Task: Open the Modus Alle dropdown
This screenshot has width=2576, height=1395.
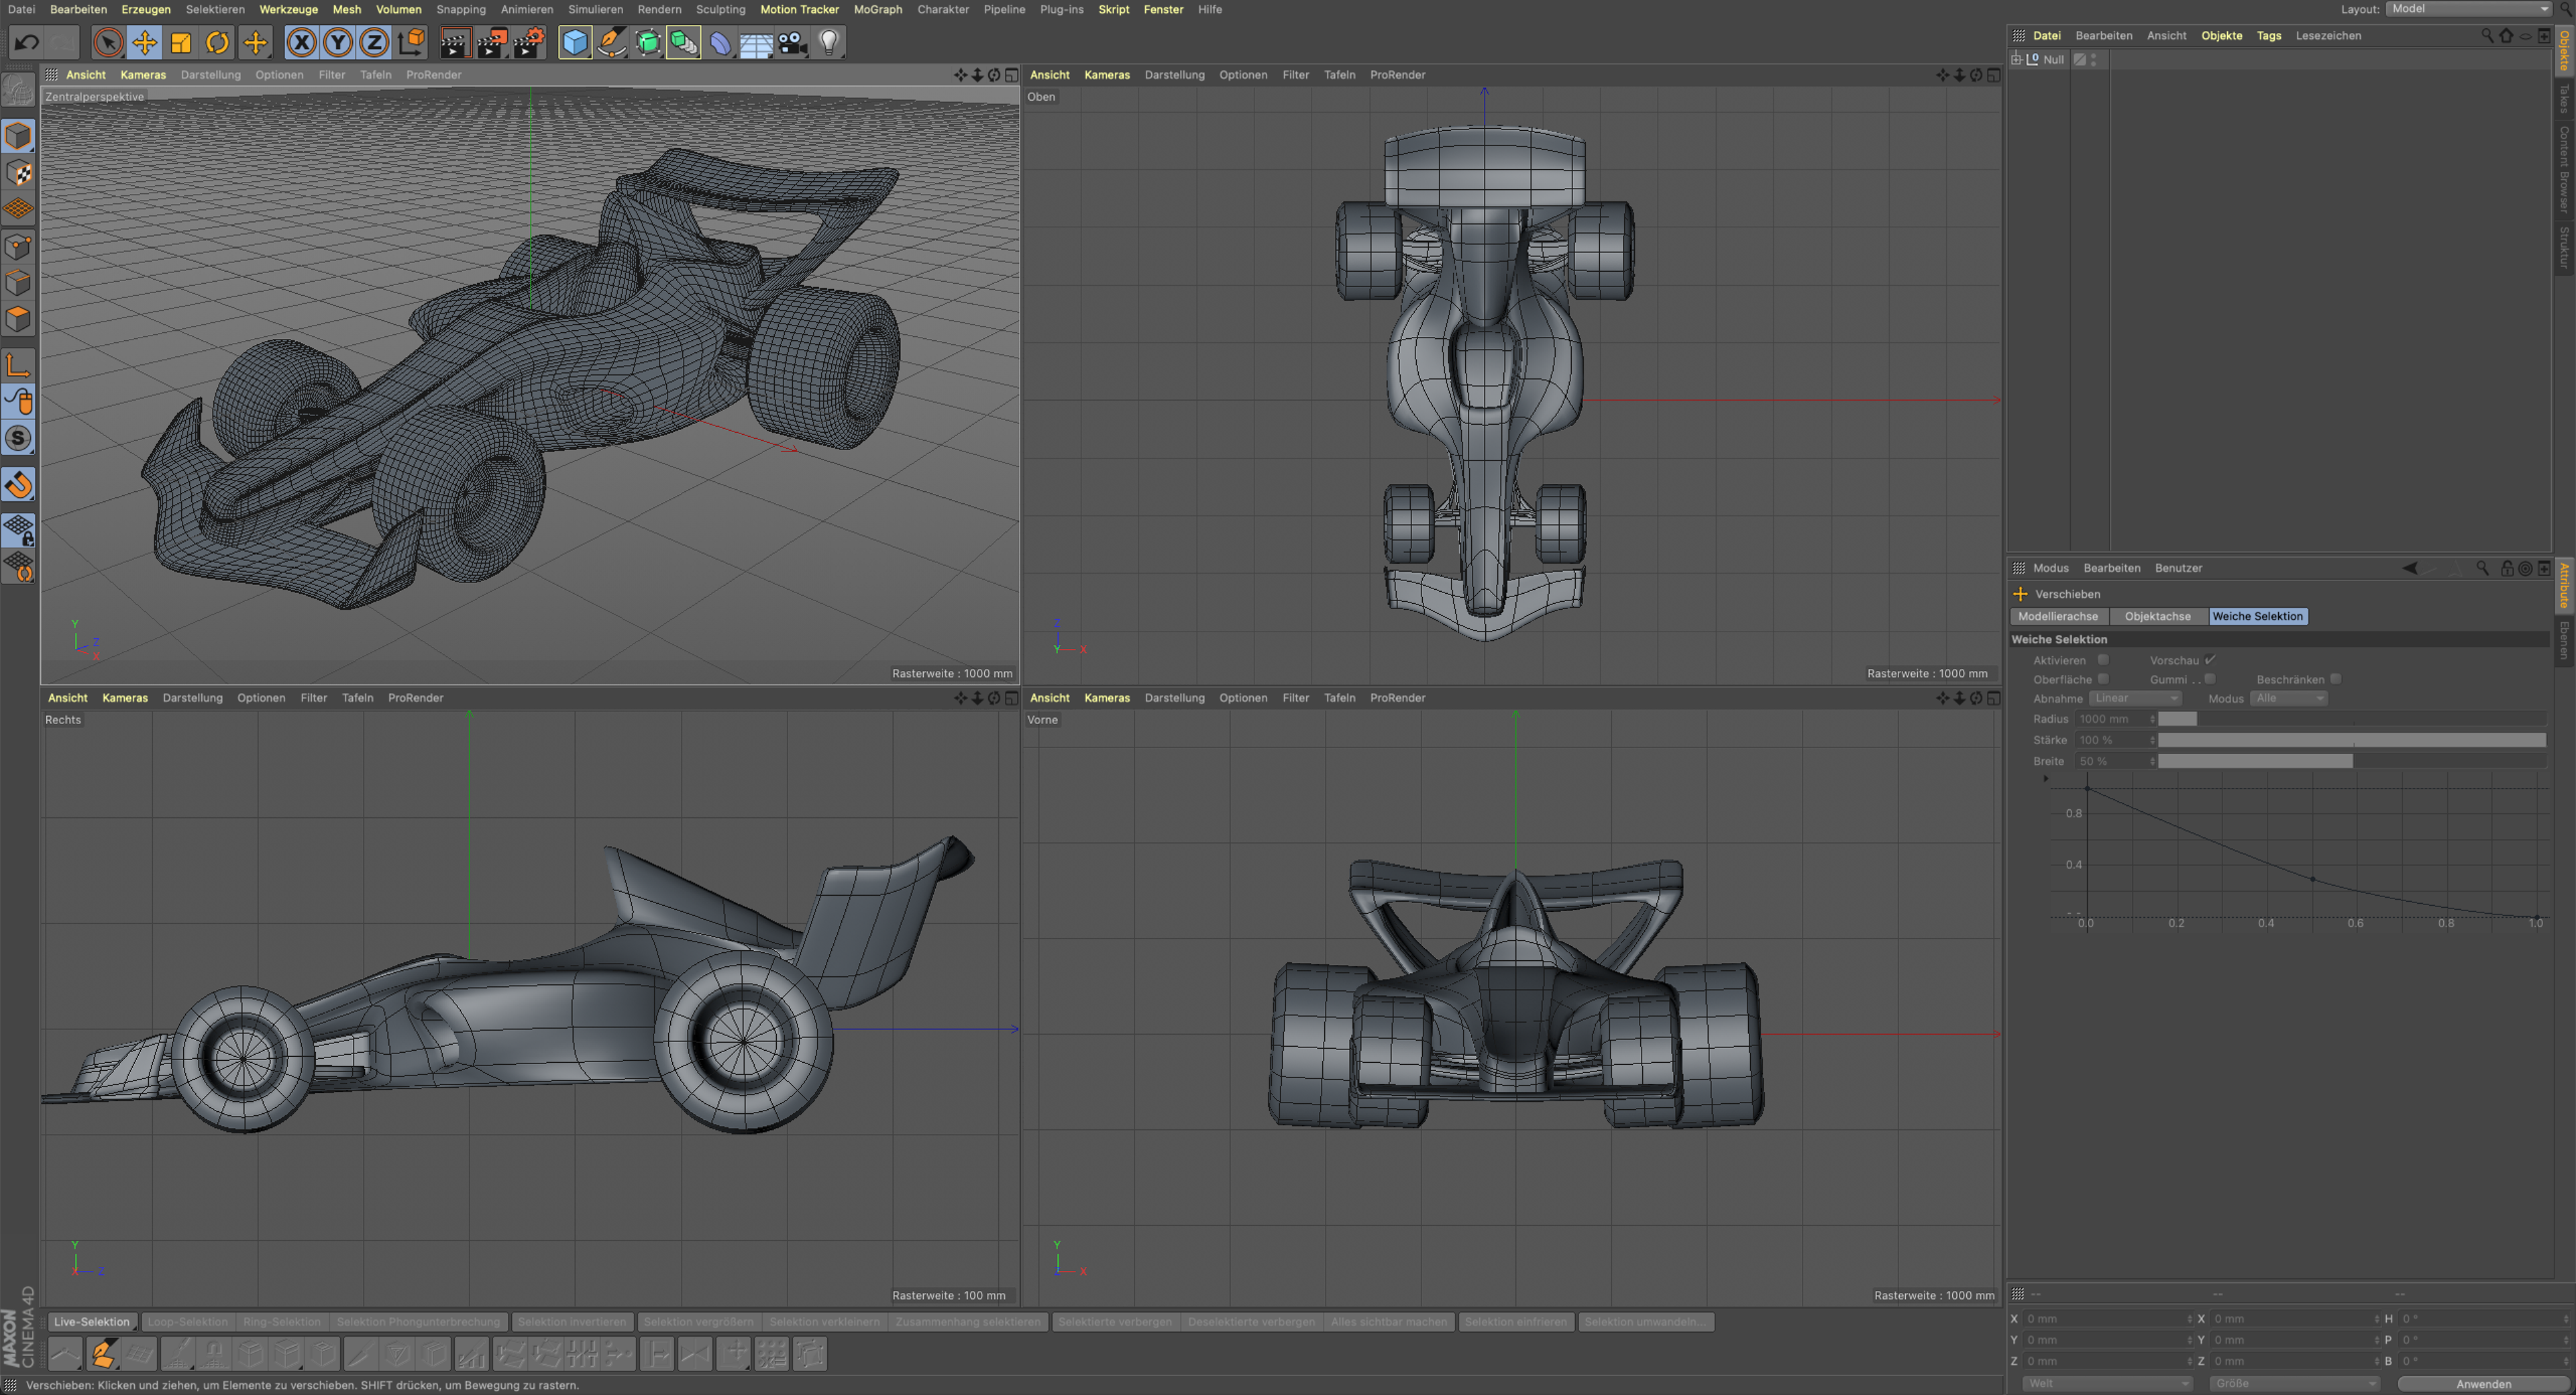Action: click(x=2289, y=698)
